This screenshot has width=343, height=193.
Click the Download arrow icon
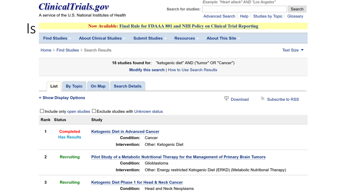226,99
